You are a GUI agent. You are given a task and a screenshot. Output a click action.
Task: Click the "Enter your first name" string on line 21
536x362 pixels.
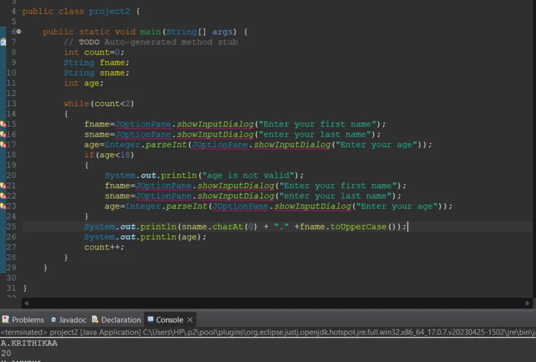coord(338,185)
